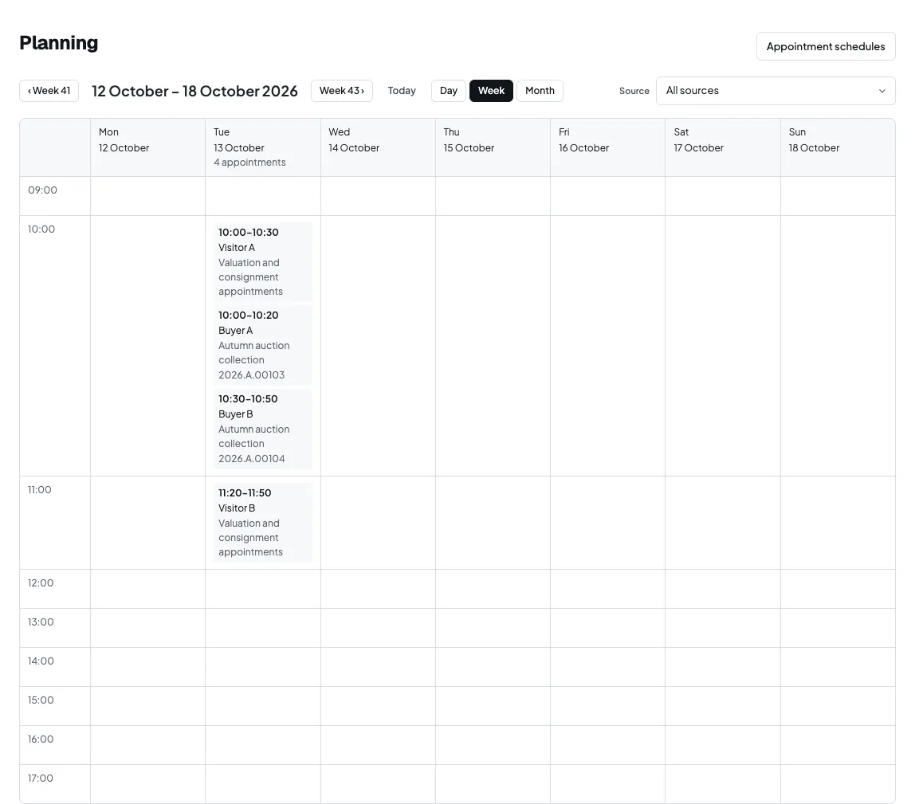This screenshot has height=804, width=915.
Task: Click the Wed 14 October column header
Action: tap(378, 147)
